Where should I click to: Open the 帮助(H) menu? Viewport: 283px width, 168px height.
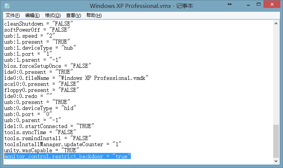point(94,15)
